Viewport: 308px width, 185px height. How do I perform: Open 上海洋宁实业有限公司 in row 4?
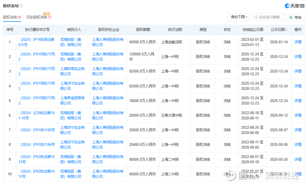pos(72,86)
